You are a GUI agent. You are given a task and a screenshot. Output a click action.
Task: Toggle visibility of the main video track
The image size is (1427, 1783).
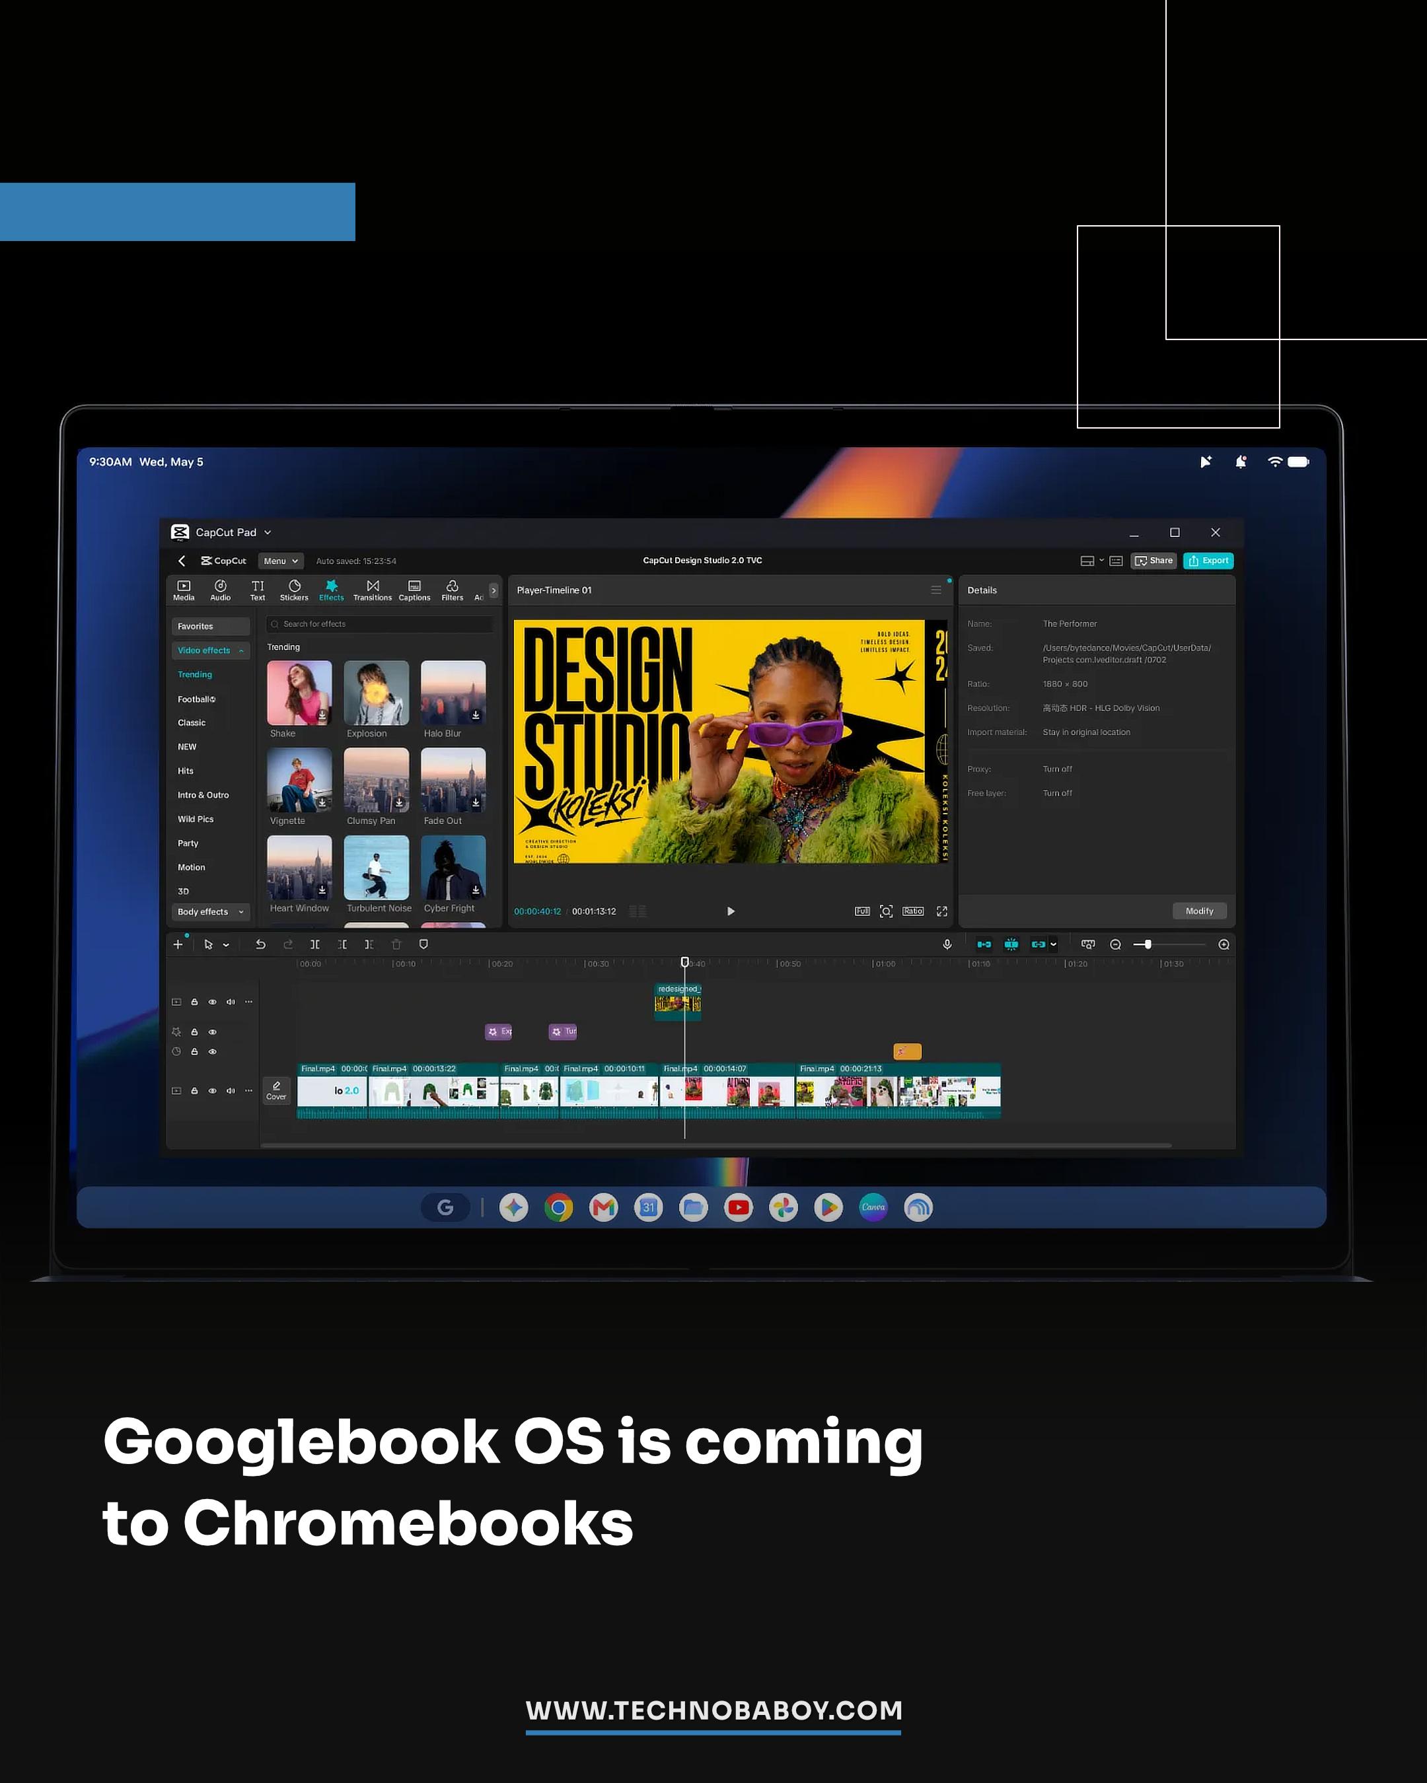tap(213, 1091)
